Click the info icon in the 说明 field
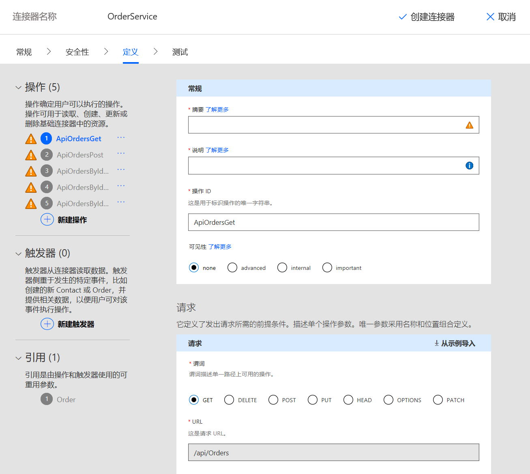The image size is (530, 474). 469,165
